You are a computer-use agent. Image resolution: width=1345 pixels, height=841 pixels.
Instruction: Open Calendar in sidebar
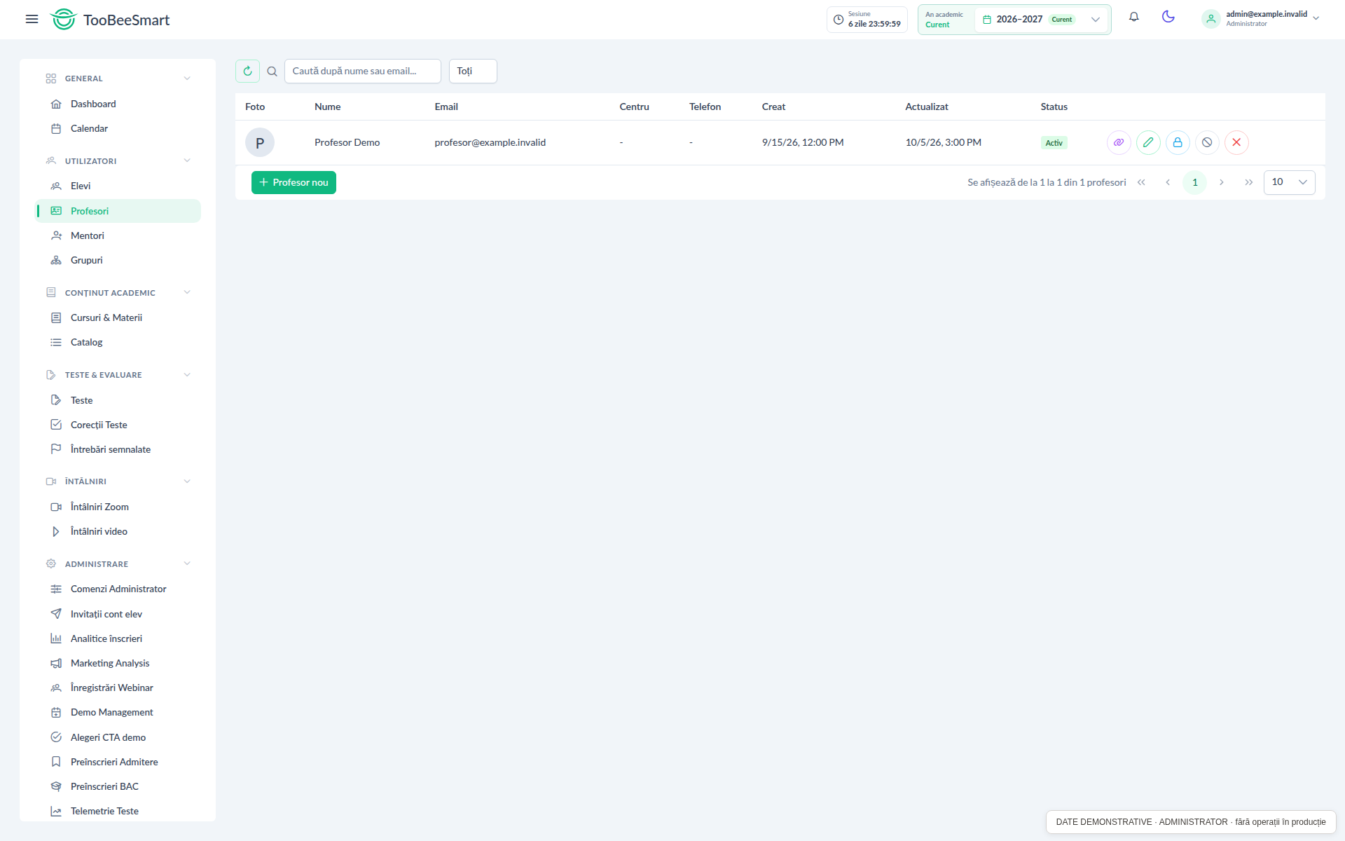click(x=118, y=128)
